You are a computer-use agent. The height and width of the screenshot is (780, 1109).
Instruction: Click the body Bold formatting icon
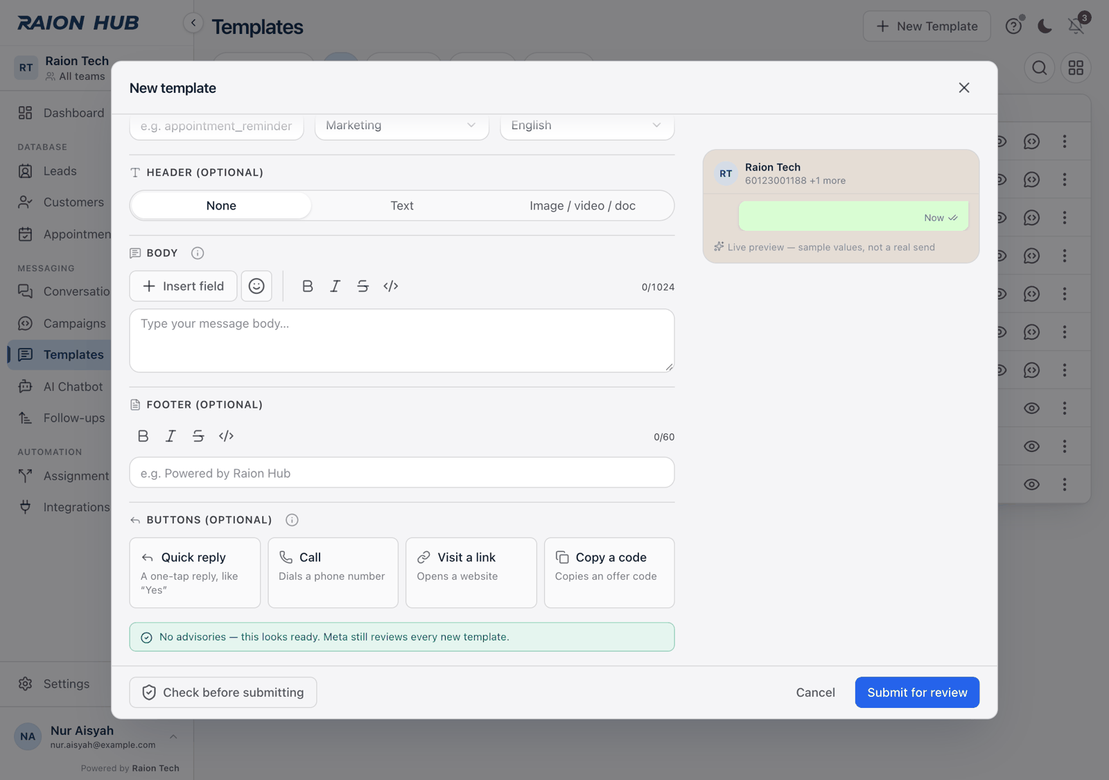pos(308,286)
